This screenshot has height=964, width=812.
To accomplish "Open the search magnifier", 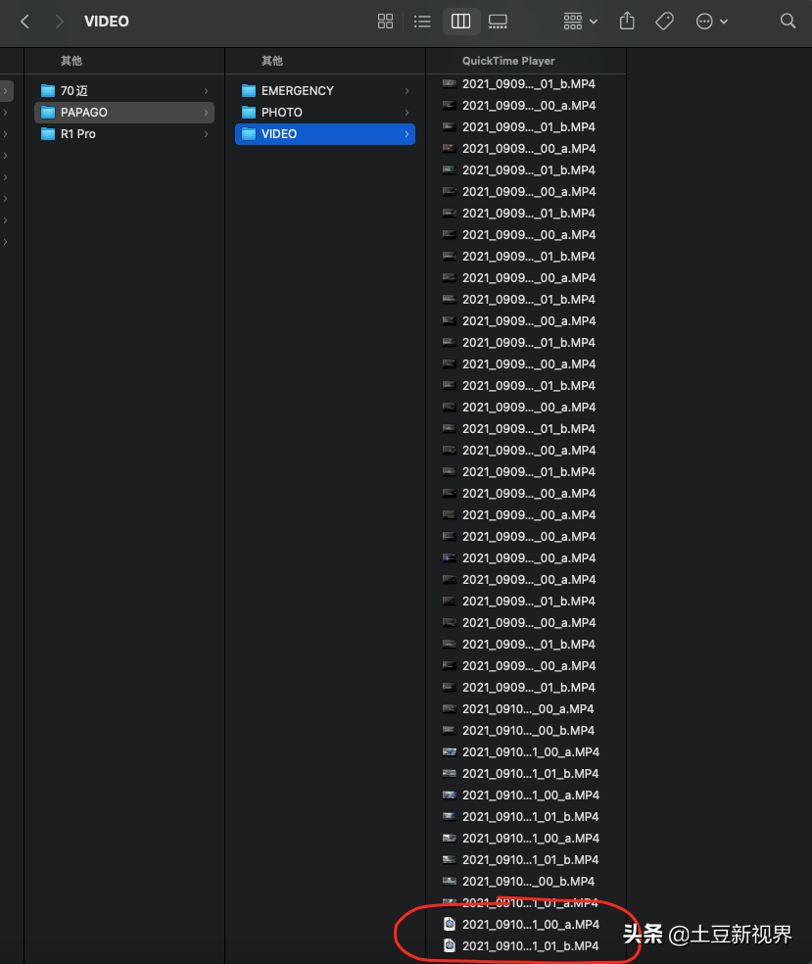I will [788, 22].
